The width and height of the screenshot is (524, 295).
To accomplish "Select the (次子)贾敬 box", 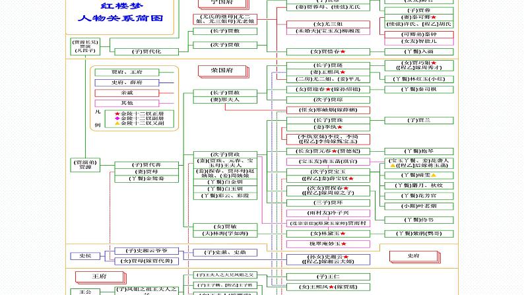I will pyautogui.click(x=225, y=45).
